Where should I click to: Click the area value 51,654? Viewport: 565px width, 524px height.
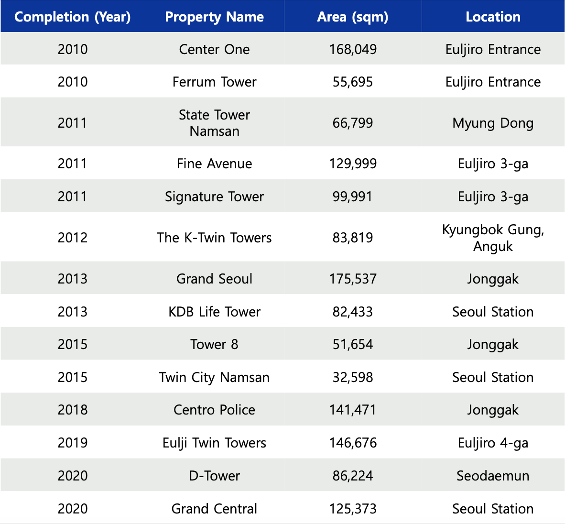coord(353,345)
